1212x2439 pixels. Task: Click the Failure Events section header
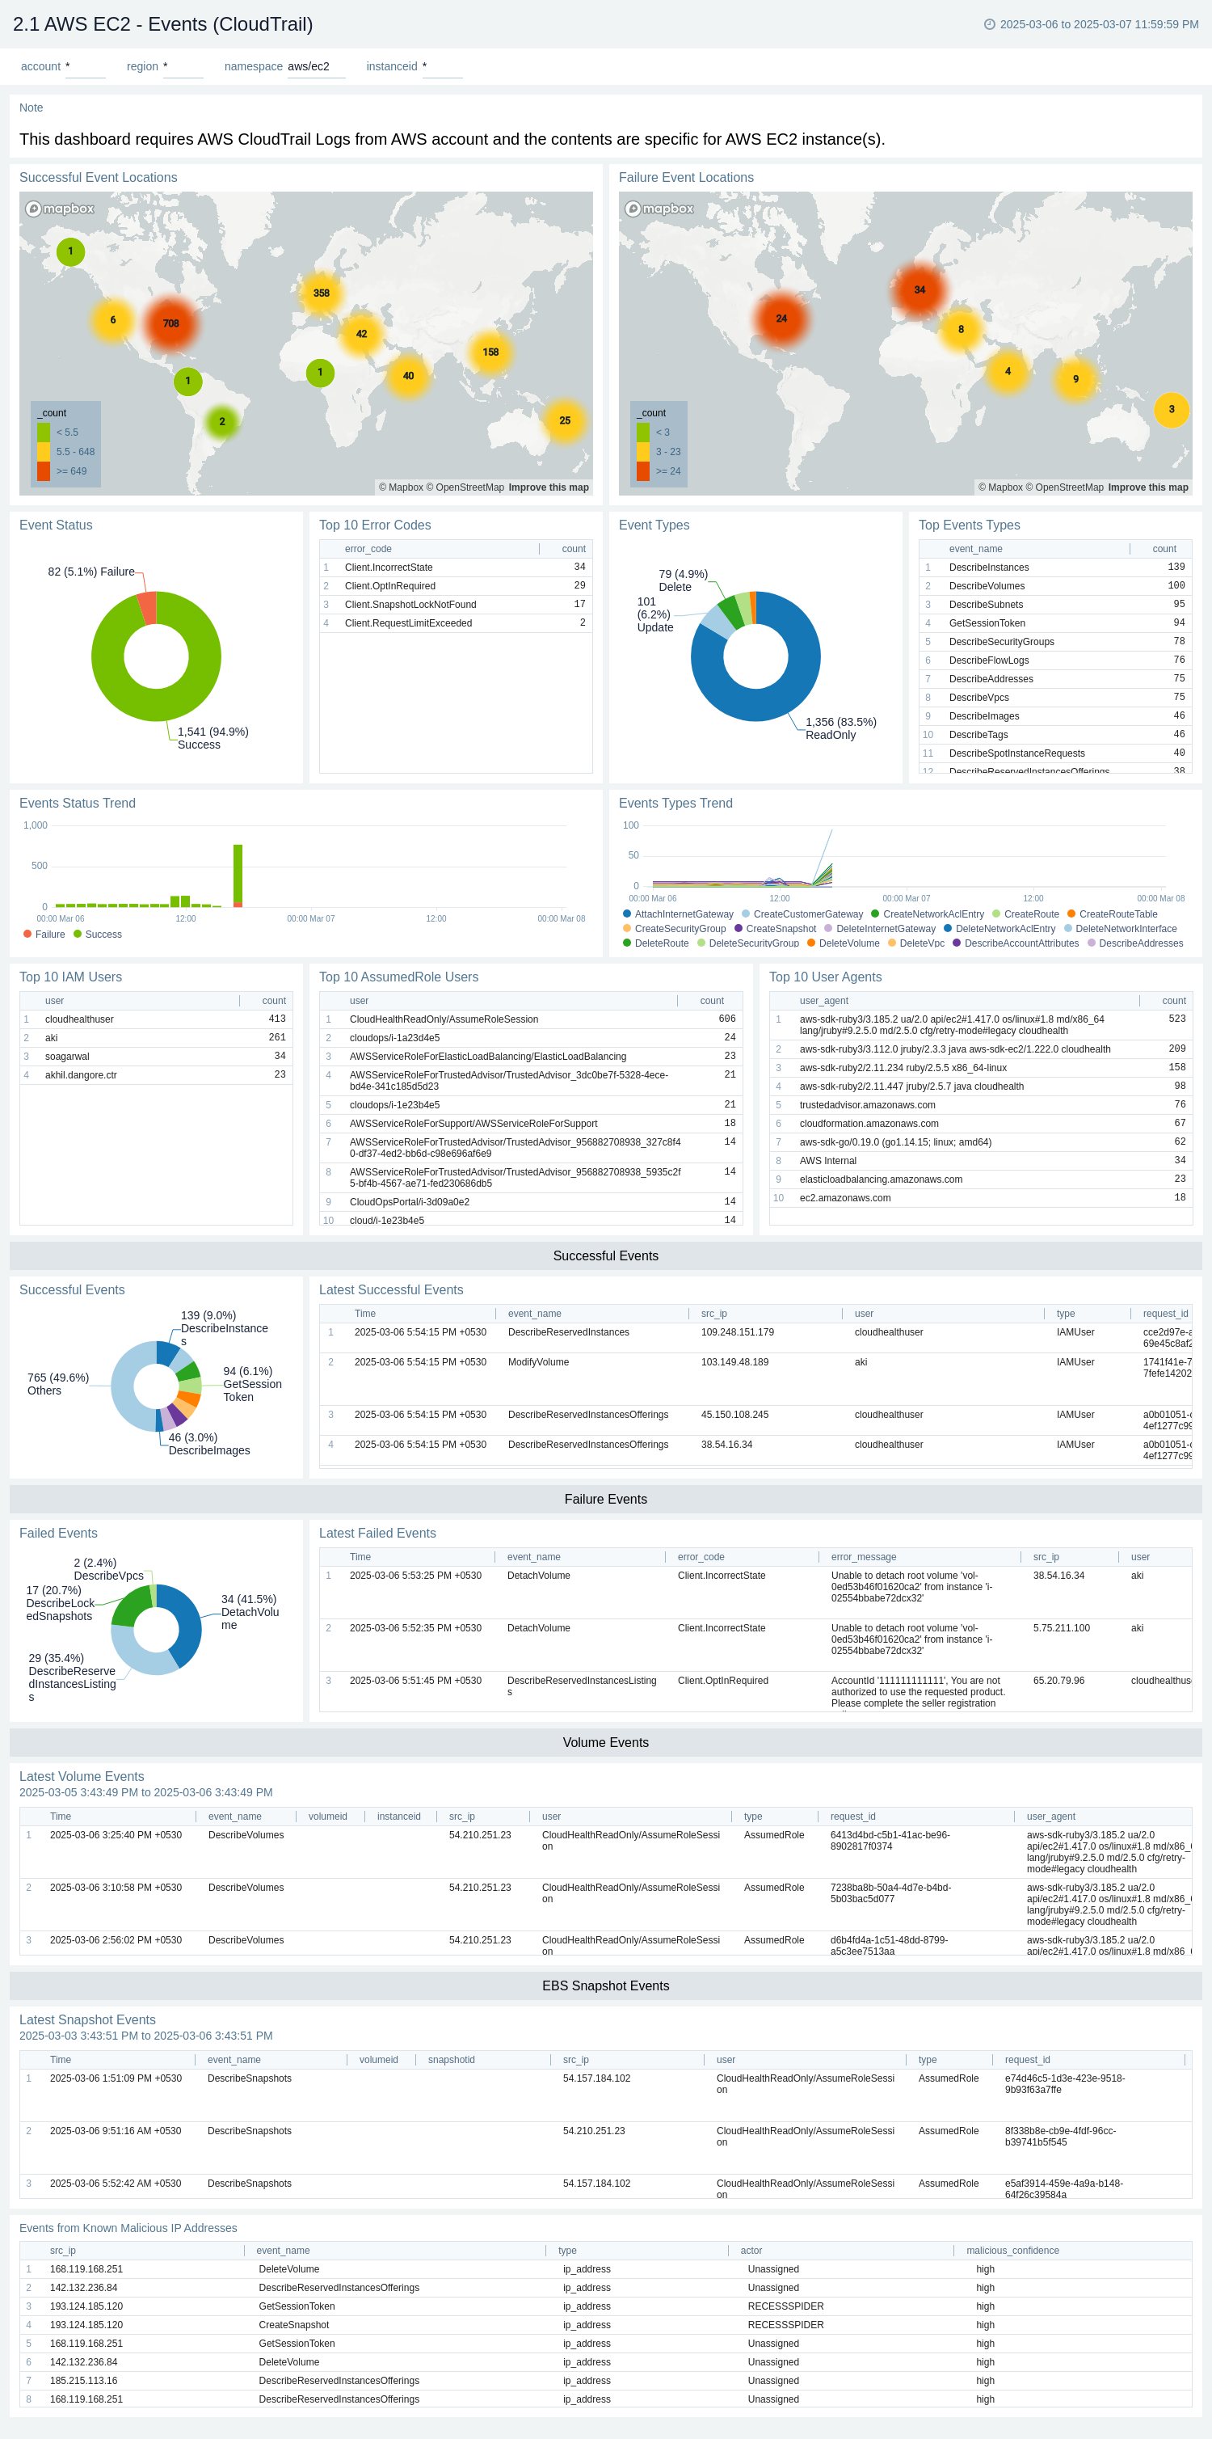point(605,1500)
